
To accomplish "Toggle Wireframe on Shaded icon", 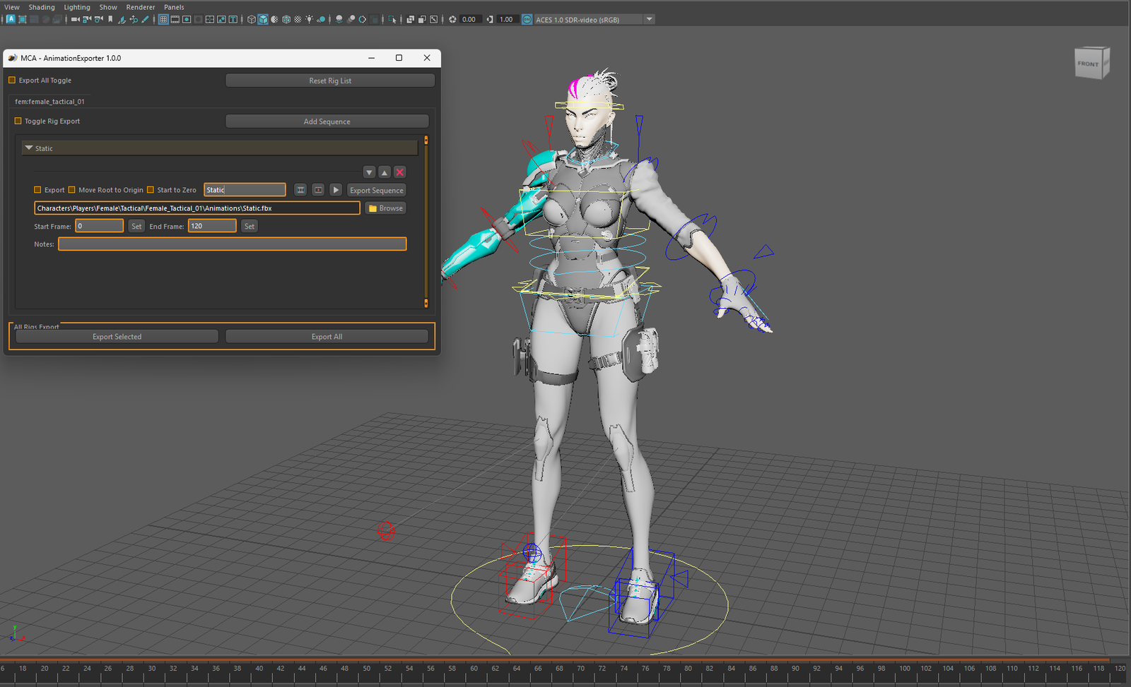I will [286, 19].
